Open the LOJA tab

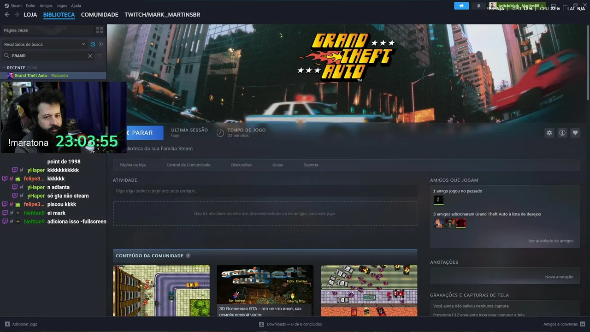(30, 15)
